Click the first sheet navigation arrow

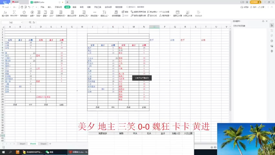(x=3, y=144)
